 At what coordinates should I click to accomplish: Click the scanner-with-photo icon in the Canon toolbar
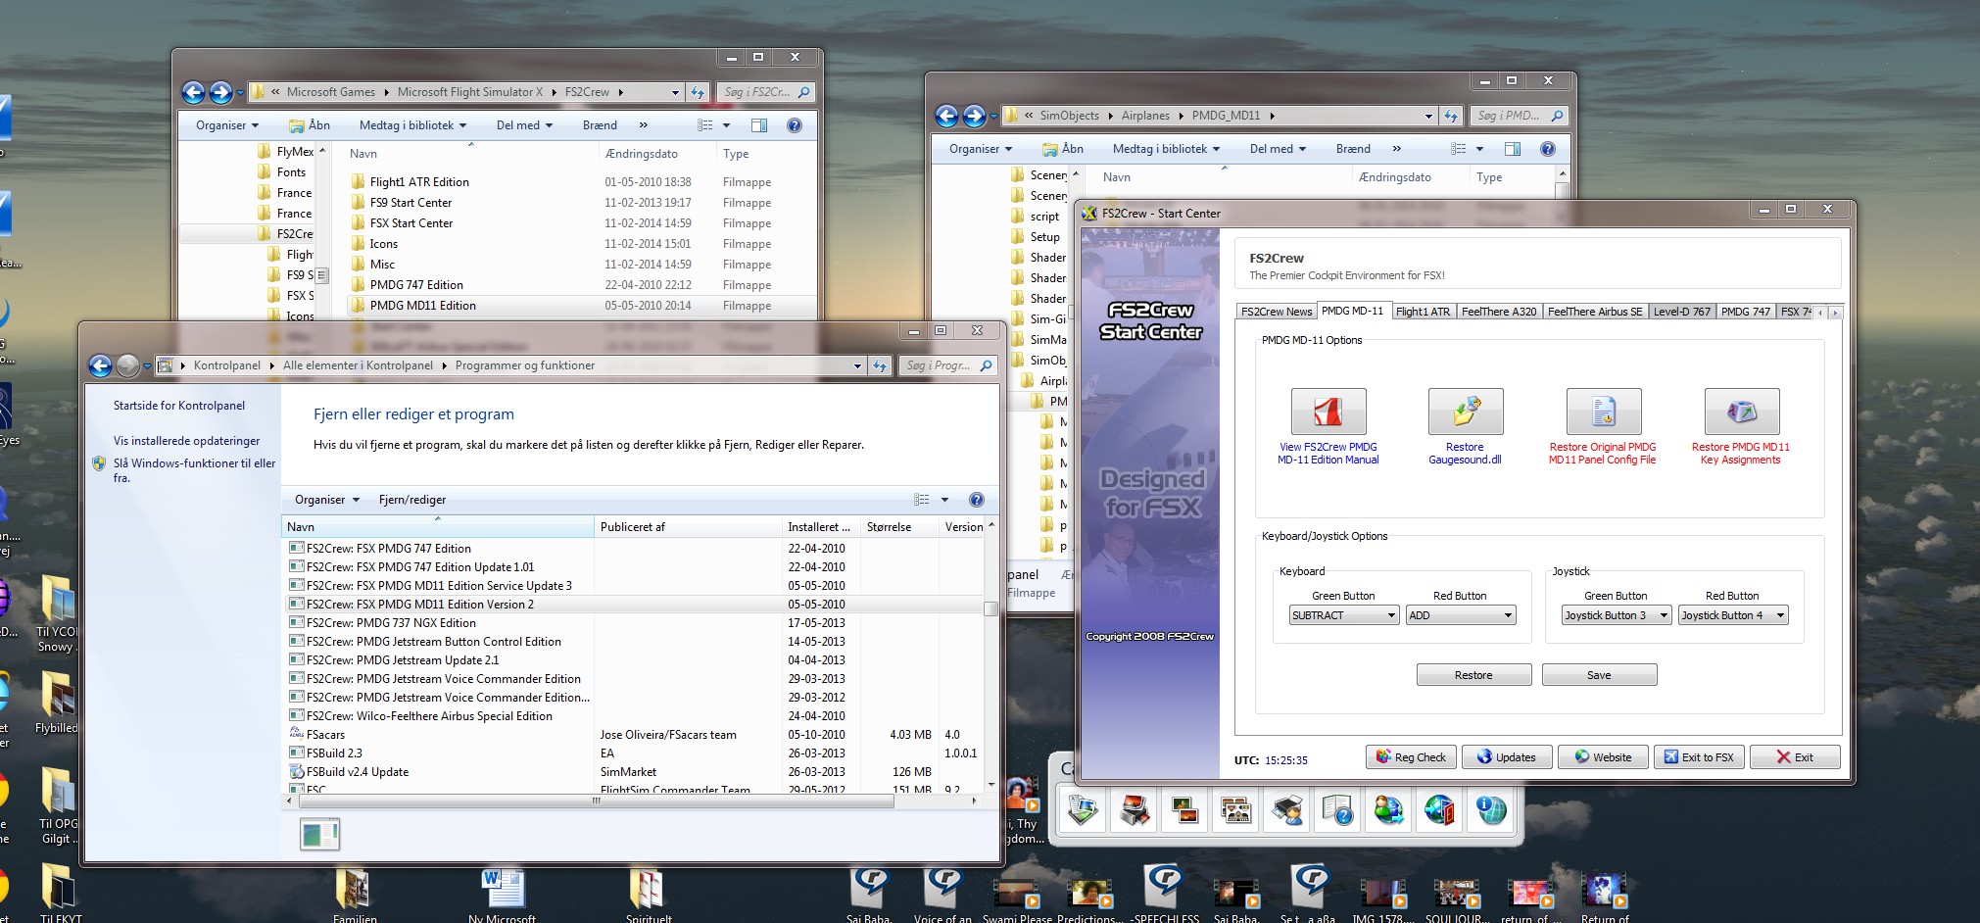click(1083, 810)
